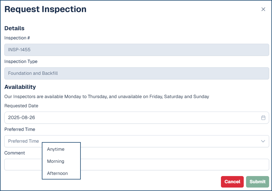Click the Comment label
Image resolution: width=272 pixels, height=191 pixels.
click(15, 153)
